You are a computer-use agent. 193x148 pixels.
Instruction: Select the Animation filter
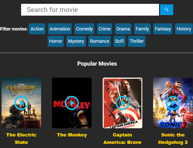pos(60,29)
